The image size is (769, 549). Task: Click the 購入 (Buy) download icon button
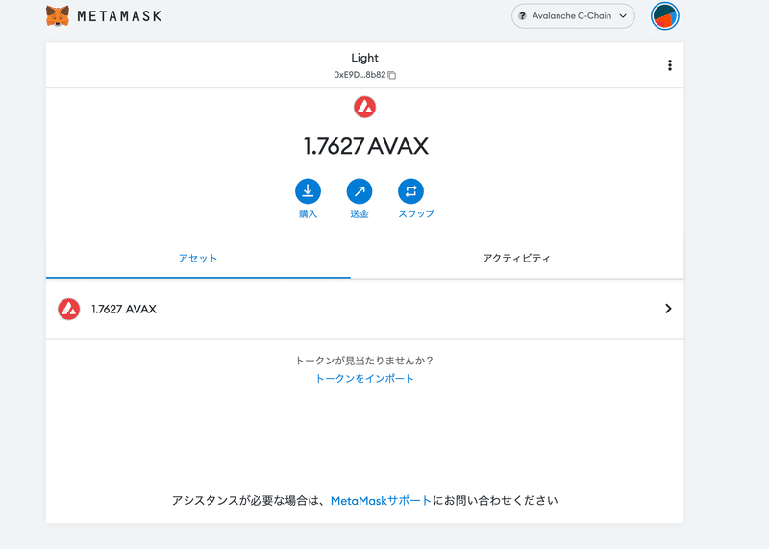coord(308,191)
